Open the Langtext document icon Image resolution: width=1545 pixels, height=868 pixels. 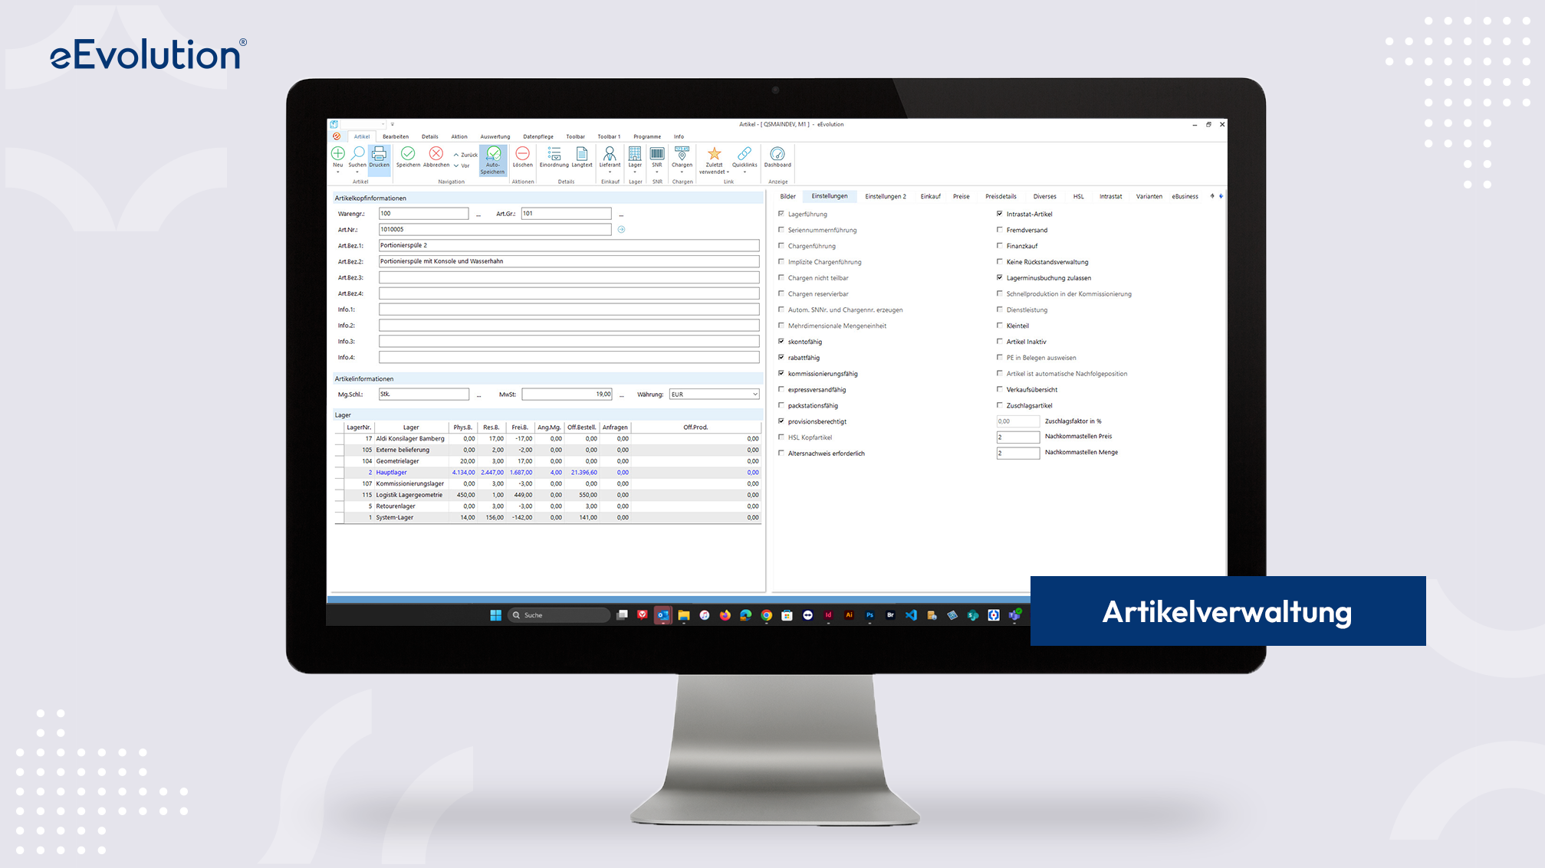pos(582,154)
